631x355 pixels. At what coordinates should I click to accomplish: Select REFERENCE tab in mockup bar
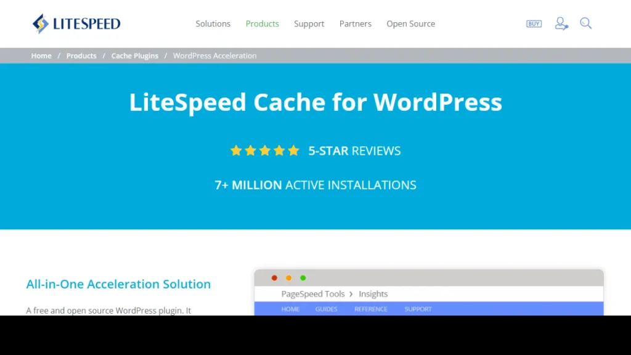(370, 309)
